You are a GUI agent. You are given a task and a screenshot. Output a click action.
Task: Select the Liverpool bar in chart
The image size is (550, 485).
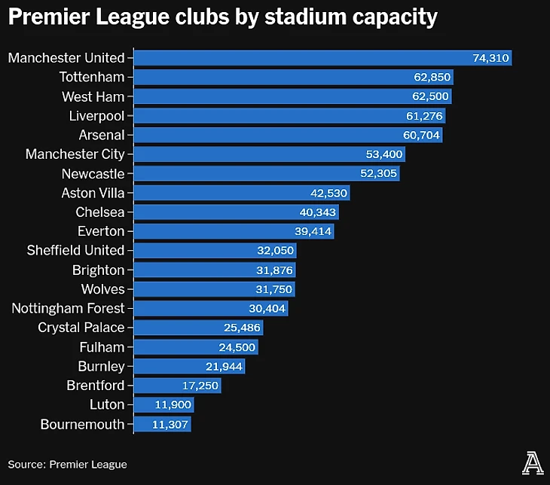click(290, 116)
